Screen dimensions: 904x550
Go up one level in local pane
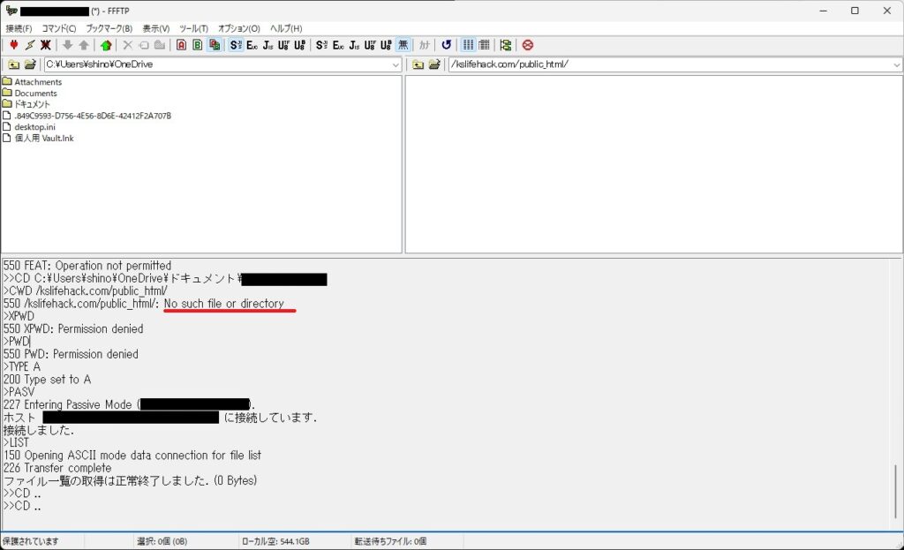point(13,64)
